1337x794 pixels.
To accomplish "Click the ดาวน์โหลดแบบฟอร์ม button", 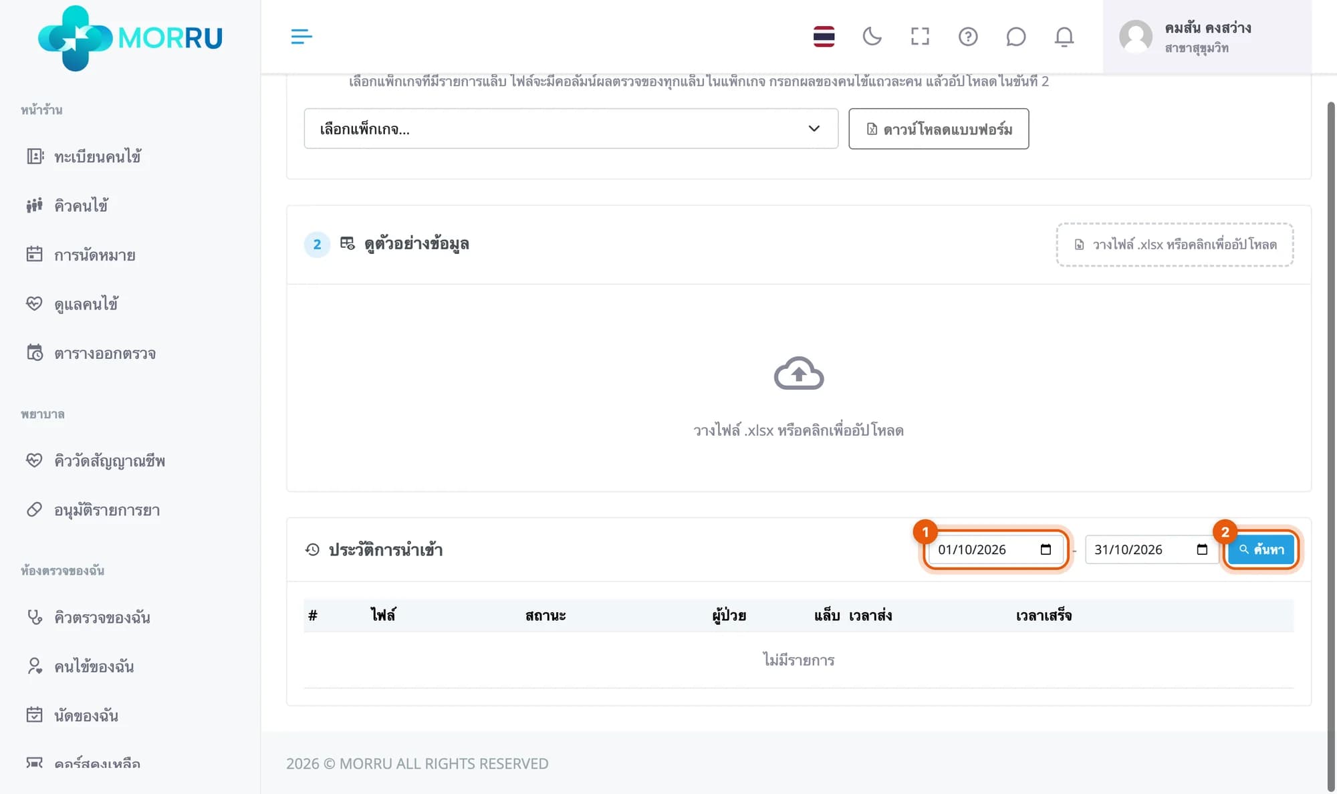I will pyautogui.click(x=939, y=128).
